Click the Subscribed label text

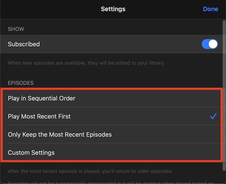pyautogui.click(x=24, y=44)
